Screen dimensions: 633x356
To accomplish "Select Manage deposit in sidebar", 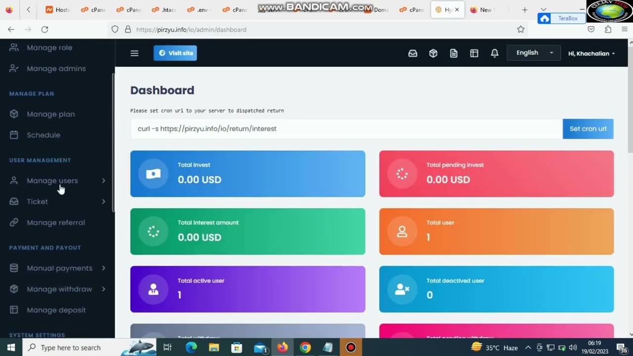I will point(56,310).
